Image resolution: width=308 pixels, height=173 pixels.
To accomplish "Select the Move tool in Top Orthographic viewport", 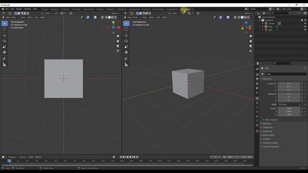I will click(4, 36).
